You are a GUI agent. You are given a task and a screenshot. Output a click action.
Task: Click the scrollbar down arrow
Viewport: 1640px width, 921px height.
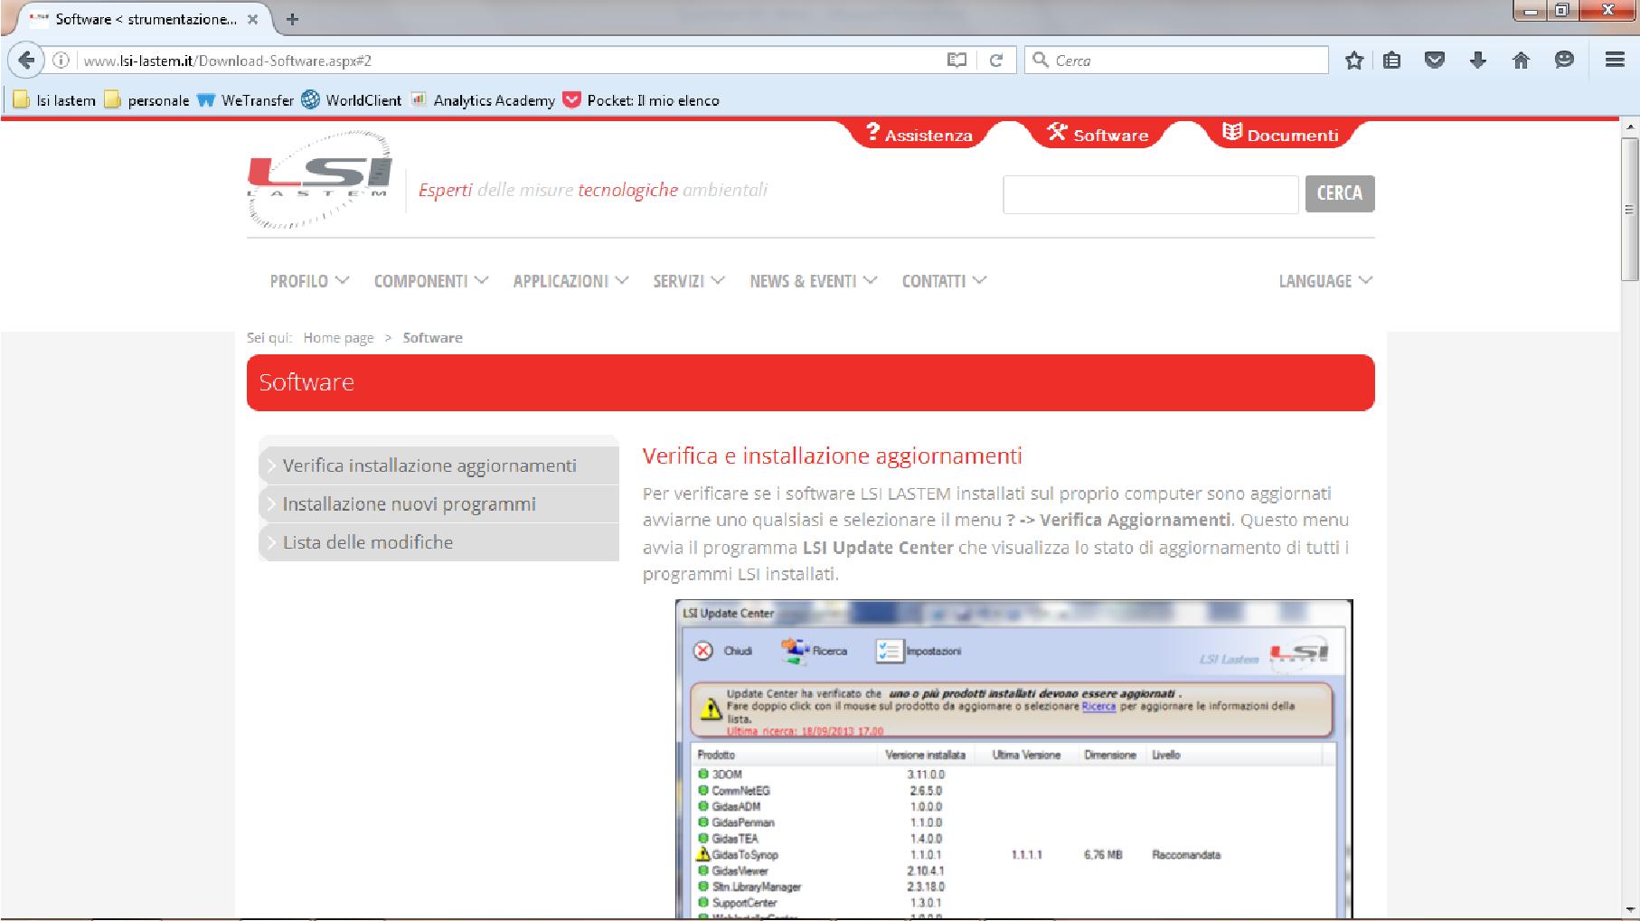[x=1630, y=910]
